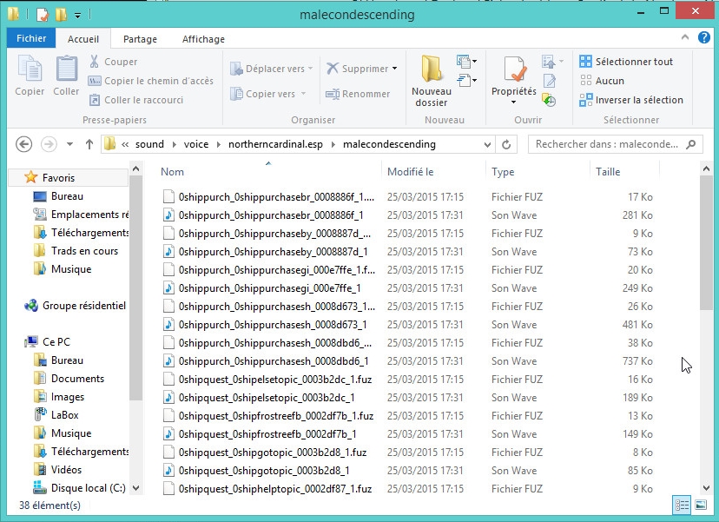Click Coller le raccourci
This screenshot has width=719, height=522.
[x=136, y=100]
